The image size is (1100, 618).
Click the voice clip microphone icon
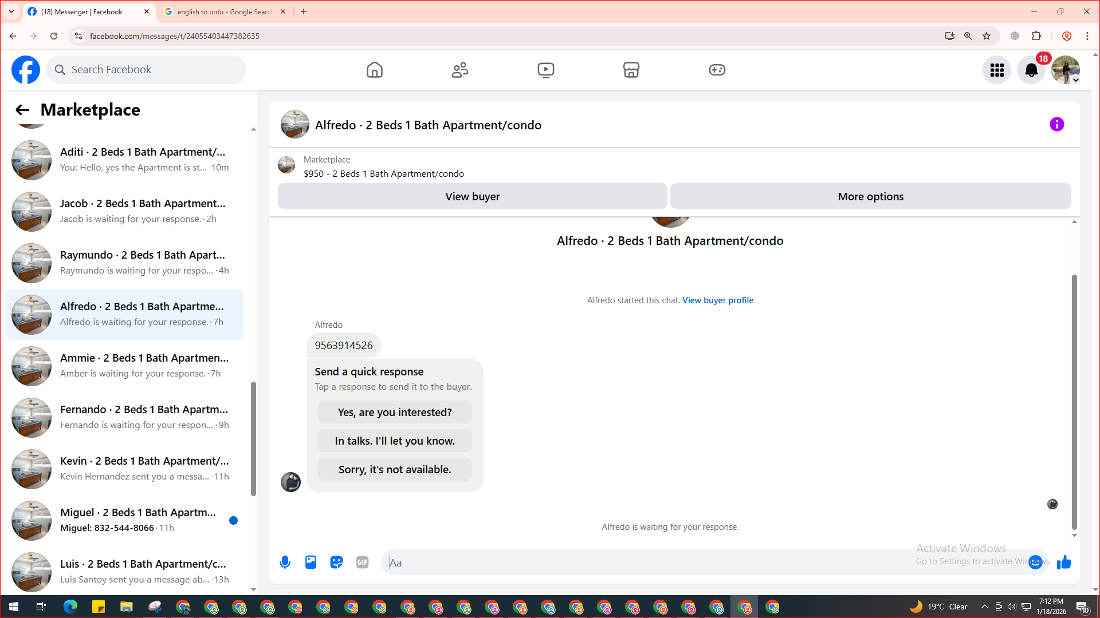tap(285, 562)
